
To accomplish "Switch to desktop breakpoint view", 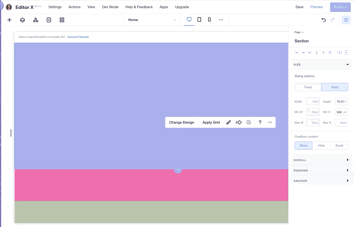I will (x=189, y=20).
